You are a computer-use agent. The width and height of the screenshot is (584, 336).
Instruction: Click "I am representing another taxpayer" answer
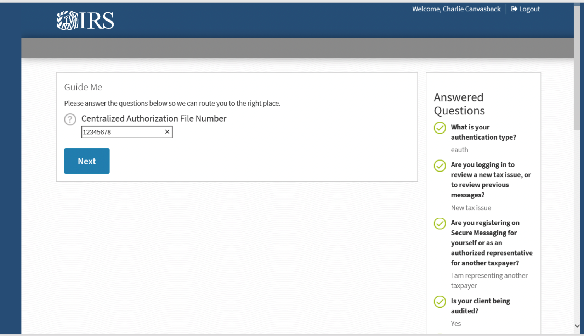coord(489,280)
